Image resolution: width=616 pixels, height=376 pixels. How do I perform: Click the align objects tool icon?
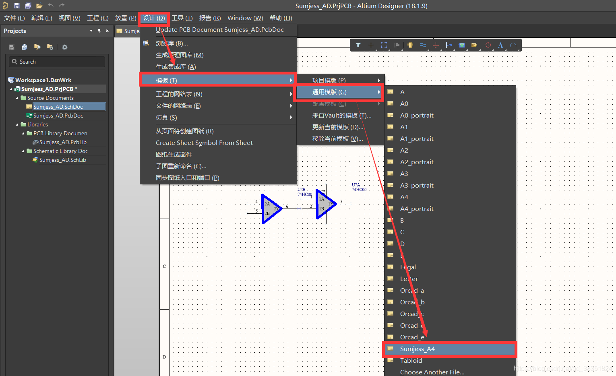397,45
